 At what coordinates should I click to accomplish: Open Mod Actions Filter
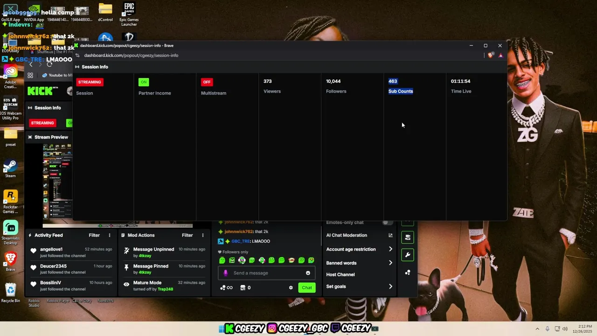pyautogui.click(x=187, y=235)
